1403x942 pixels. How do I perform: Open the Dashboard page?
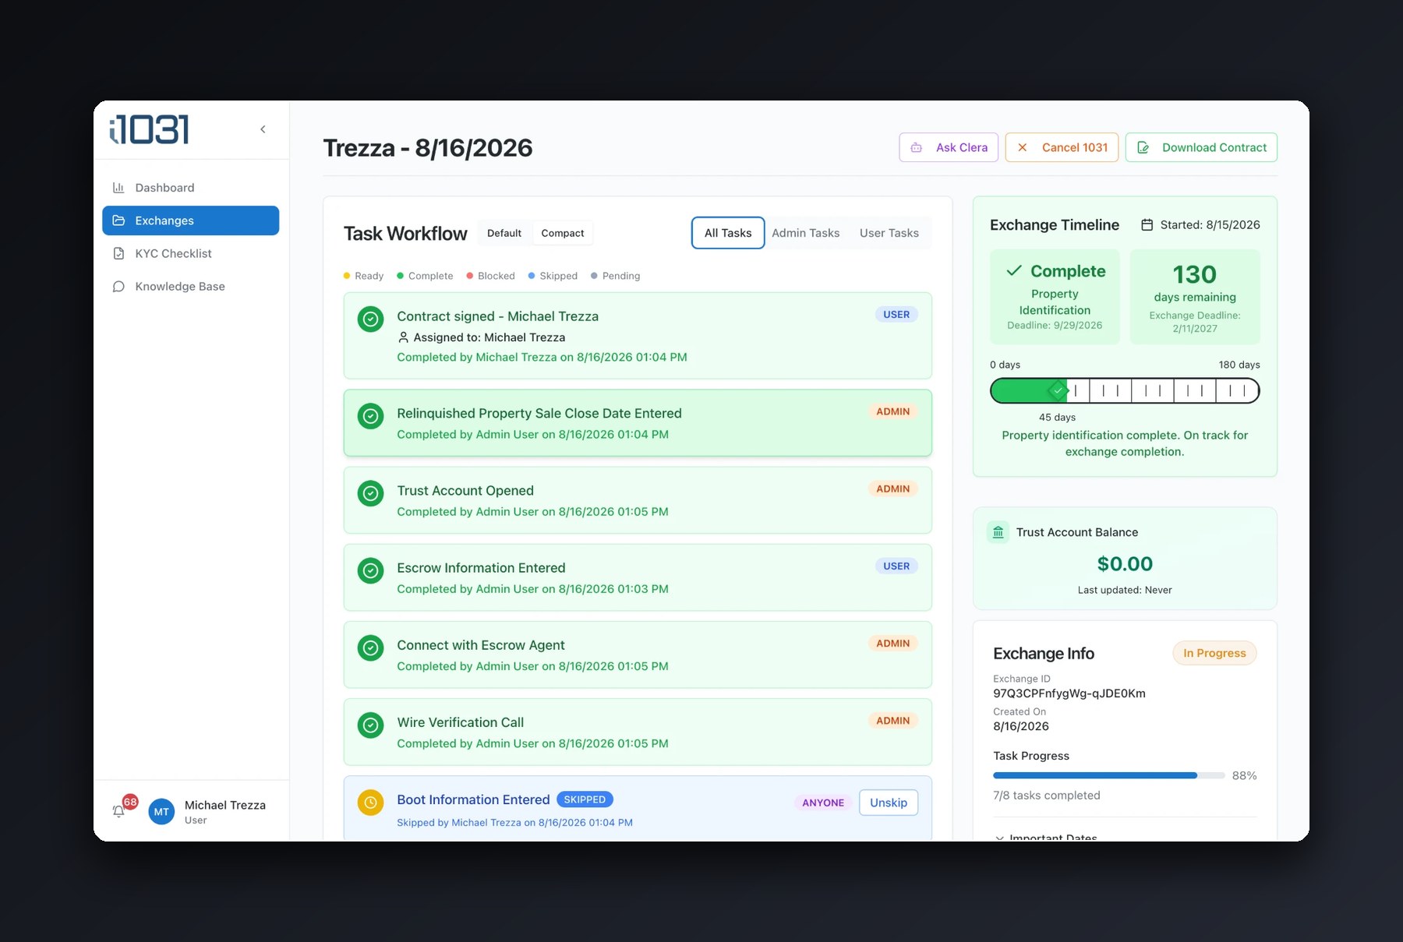pyautogui.click(x=190, y=188)
